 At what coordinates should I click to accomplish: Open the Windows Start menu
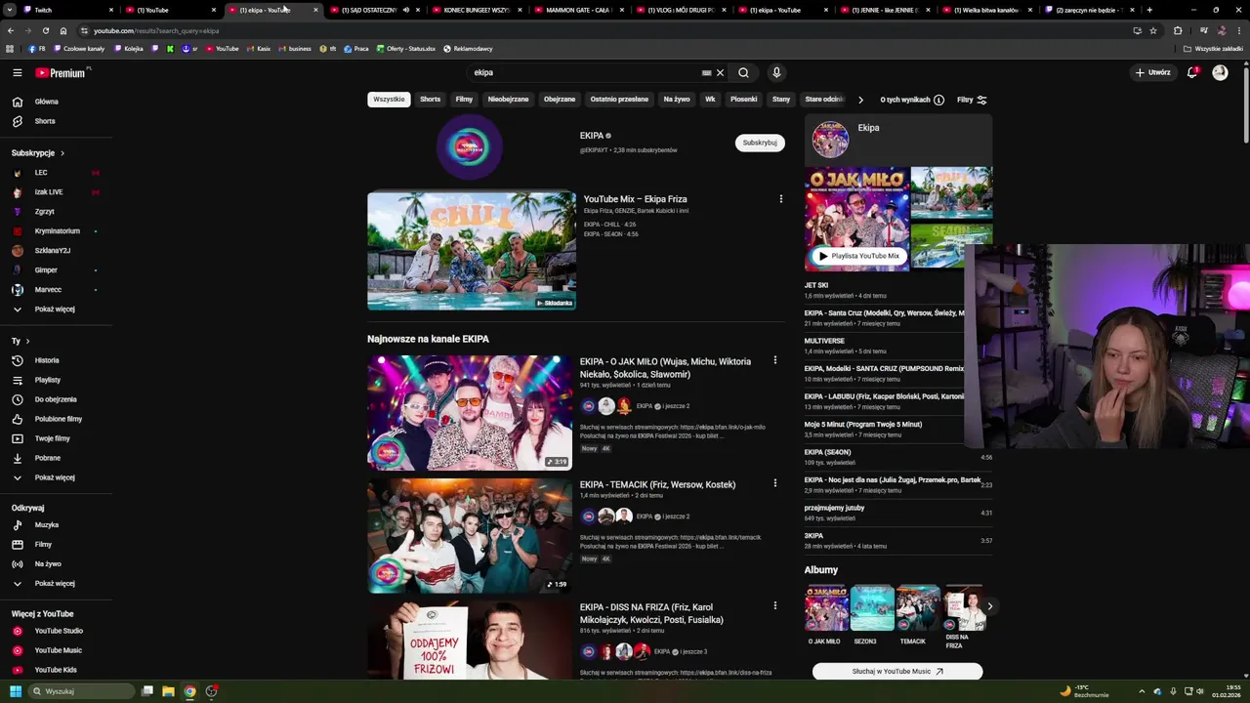tap(17, 691)
